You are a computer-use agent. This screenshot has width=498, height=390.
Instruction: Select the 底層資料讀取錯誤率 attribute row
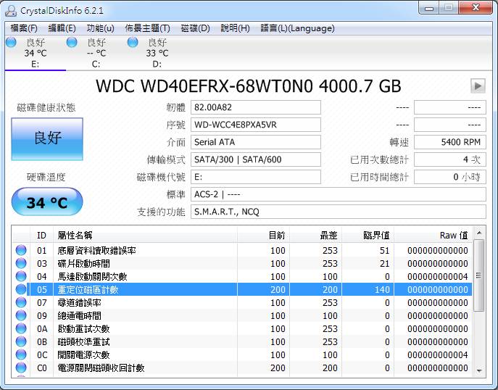(x=242, y=250)
